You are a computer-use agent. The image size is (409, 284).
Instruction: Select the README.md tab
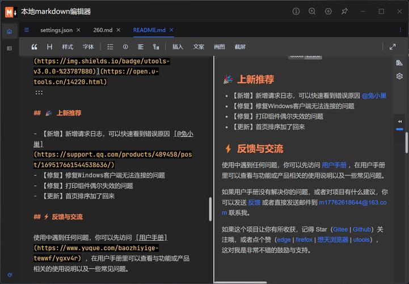click(149, 30)
